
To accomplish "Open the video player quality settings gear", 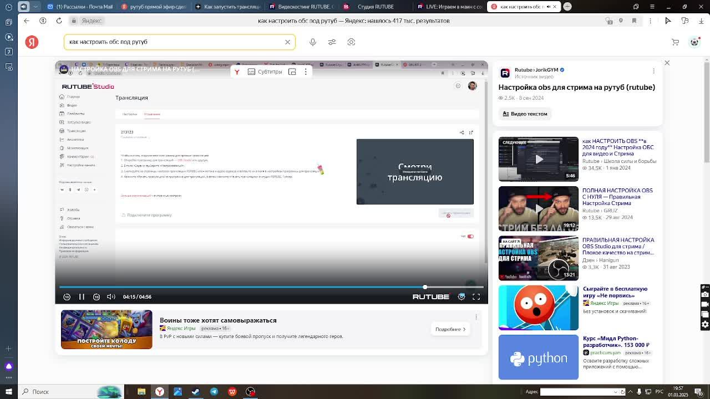I will 461,297.
